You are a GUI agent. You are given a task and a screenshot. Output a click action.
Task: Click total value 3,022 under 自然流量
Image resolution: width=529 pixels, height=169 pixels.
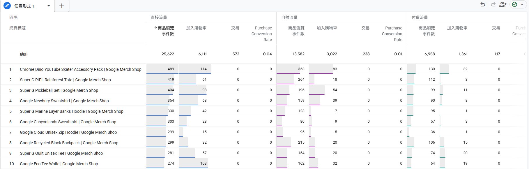coord(332,54)
